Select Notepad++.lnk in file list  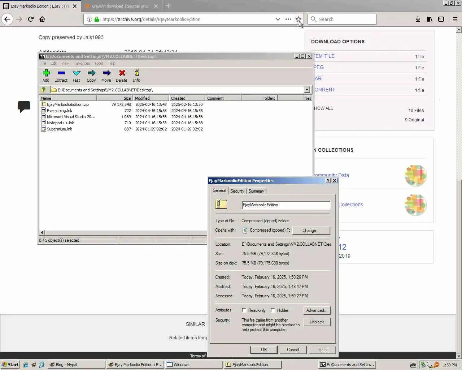pos(60,123)
